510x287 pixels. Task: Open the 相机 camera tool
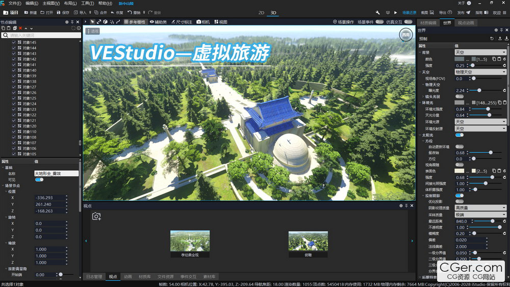tap(203, 22)
